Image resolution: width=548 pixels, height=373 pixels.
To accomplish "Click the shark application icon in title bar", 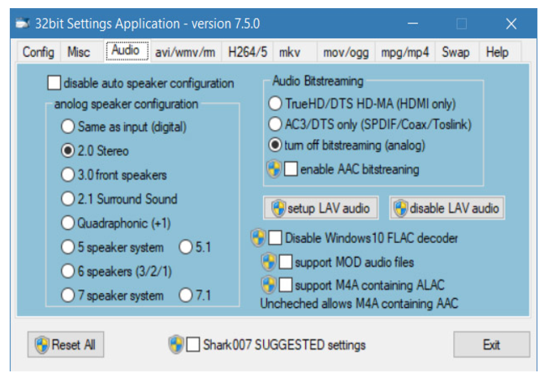I will (x=23, y=24).
